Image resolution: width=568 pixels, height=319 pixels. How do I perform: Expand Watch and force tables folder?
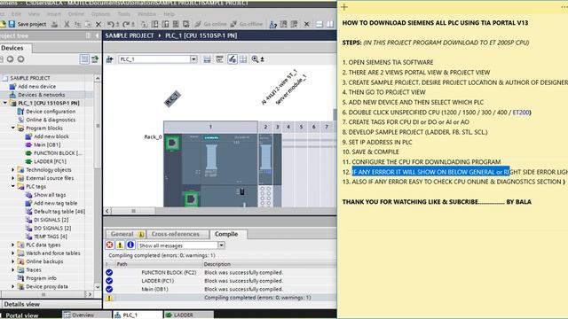13,253
